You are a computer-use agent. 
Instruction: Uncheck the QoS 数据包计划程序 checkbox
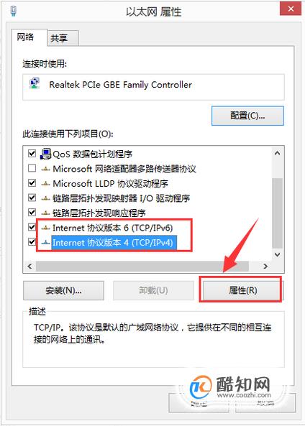click(32, 154)
